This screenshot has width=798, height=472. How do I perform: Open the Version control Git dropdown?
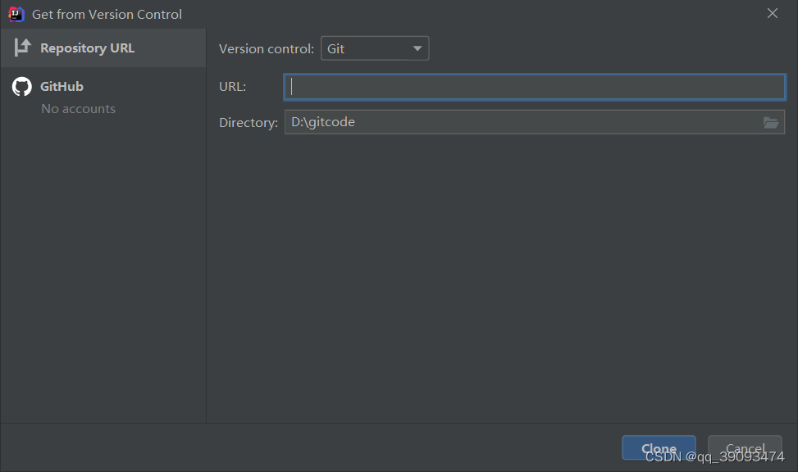(x=375, y=48)
